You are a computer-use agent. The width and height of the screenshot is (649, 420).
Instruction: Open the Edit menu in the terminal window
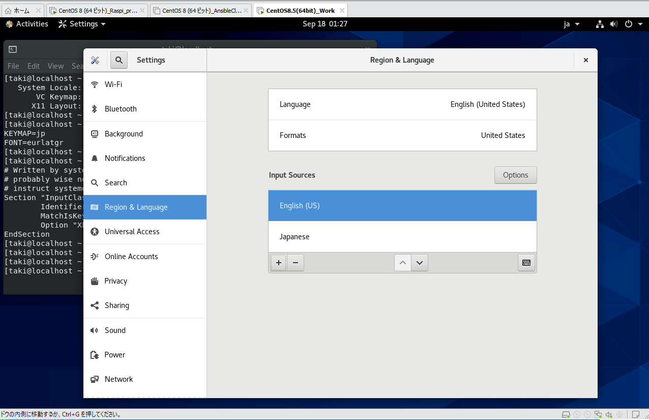point(34,66)
